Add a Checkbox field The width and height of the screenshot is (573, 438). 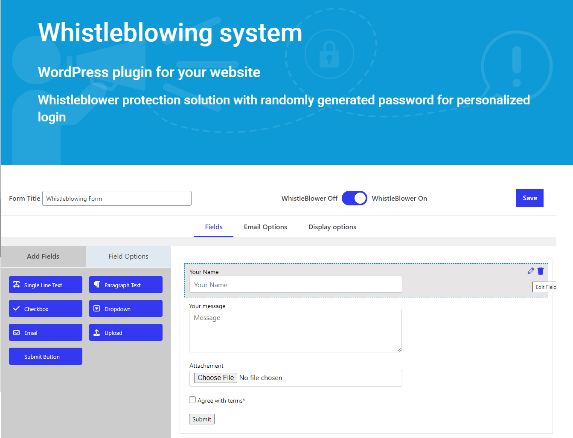[46, 308]
